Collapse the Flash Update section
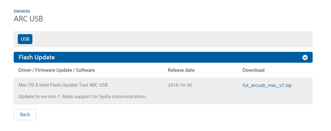 tap(305, 57)
